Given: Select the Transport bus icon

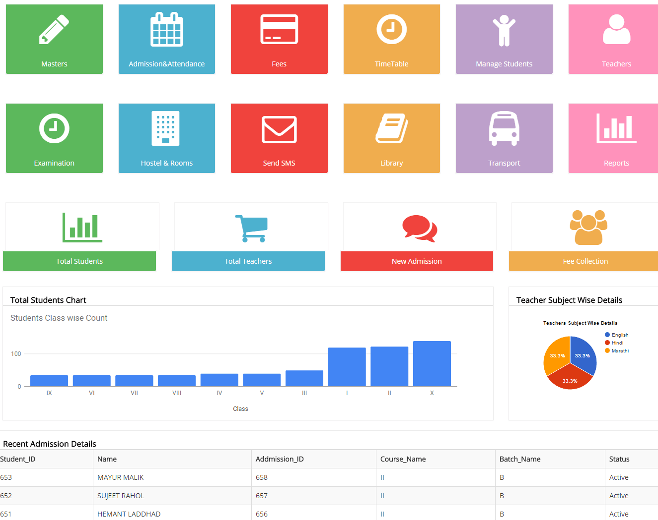Looking at the screenshot, I should click(x=504, y=128).
